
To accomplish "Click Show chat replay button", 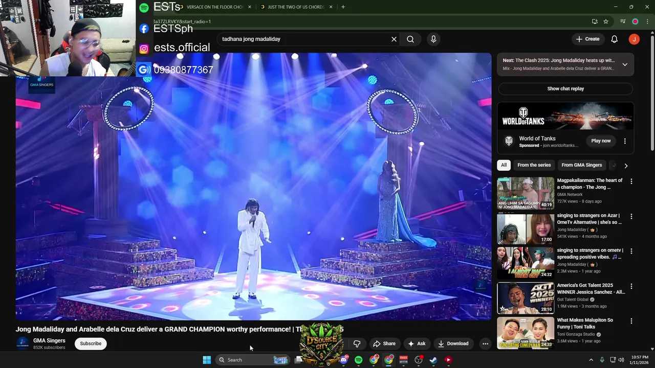I will pos(565,88).
